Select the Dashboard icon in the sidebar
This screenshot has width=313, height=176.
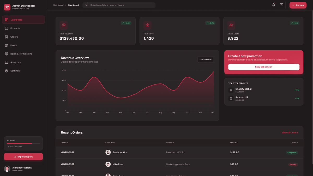point(6,20)
